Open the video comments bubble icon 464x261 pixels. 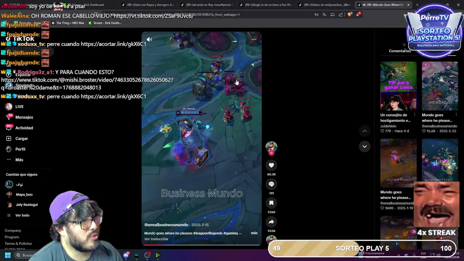tap(271, 184)
